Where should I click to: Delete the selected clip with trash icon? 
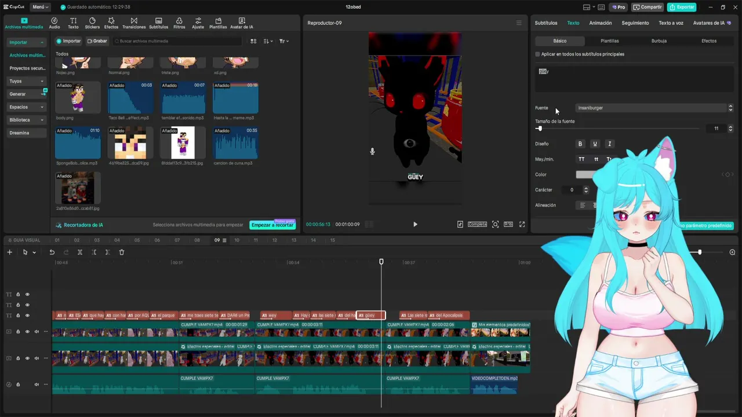[122, 252]
